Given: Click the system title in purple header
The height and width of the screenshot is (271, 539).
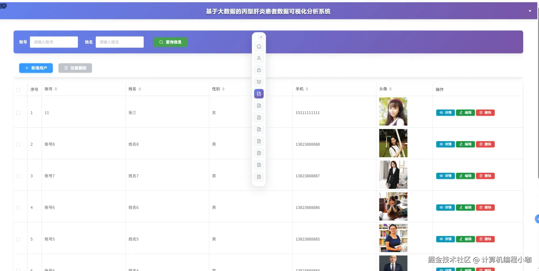Looking at the screenshot, I should [x=268, y=12].
